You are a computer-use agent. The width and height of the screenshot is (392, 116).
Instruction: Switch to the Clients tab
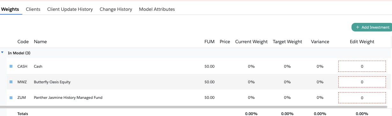[x=33, y=9]
